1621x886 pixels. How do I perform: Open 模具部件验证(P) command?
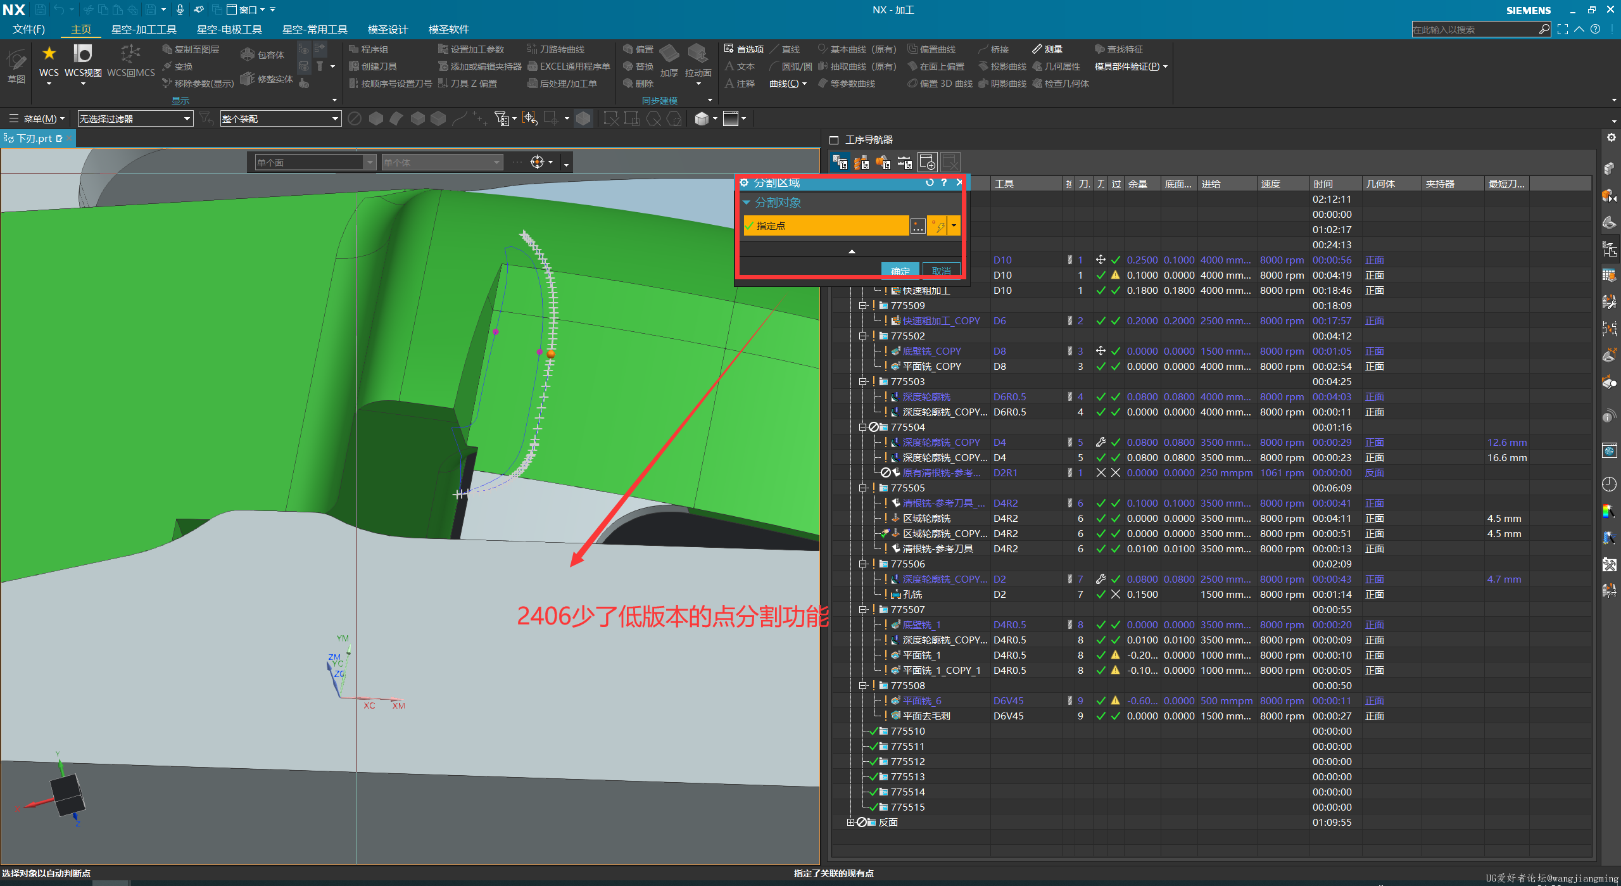coord(1131,66)
